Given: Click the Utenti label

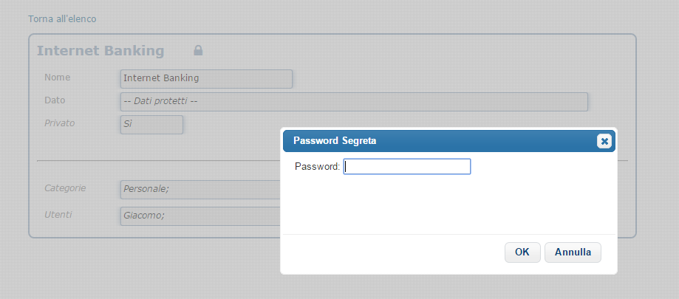Looking at the screenshot, I should (59, 214).
